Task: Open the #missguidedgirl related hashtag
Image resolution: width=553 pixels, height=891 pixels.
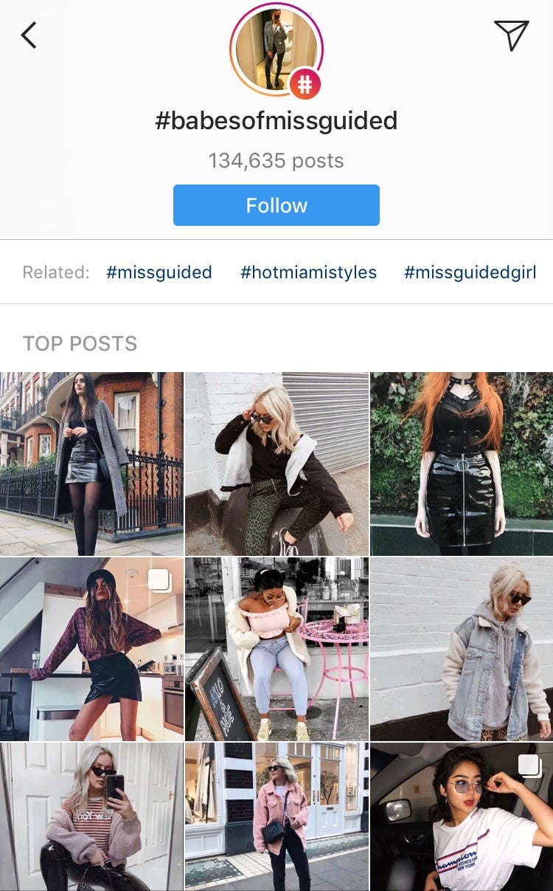Action: point(470,272)
